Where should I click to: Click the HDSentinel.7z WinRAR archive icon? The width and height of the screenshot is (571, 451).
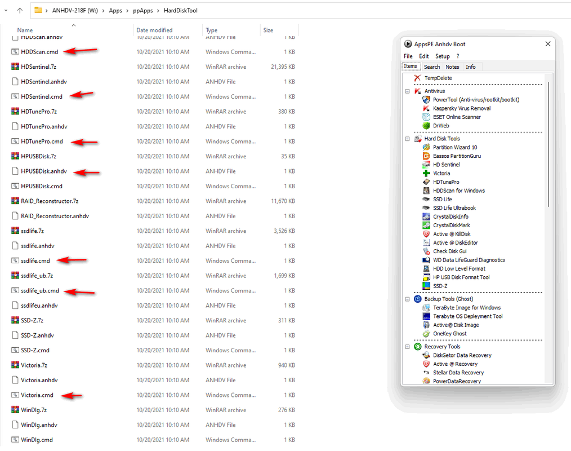coord(15,67)
